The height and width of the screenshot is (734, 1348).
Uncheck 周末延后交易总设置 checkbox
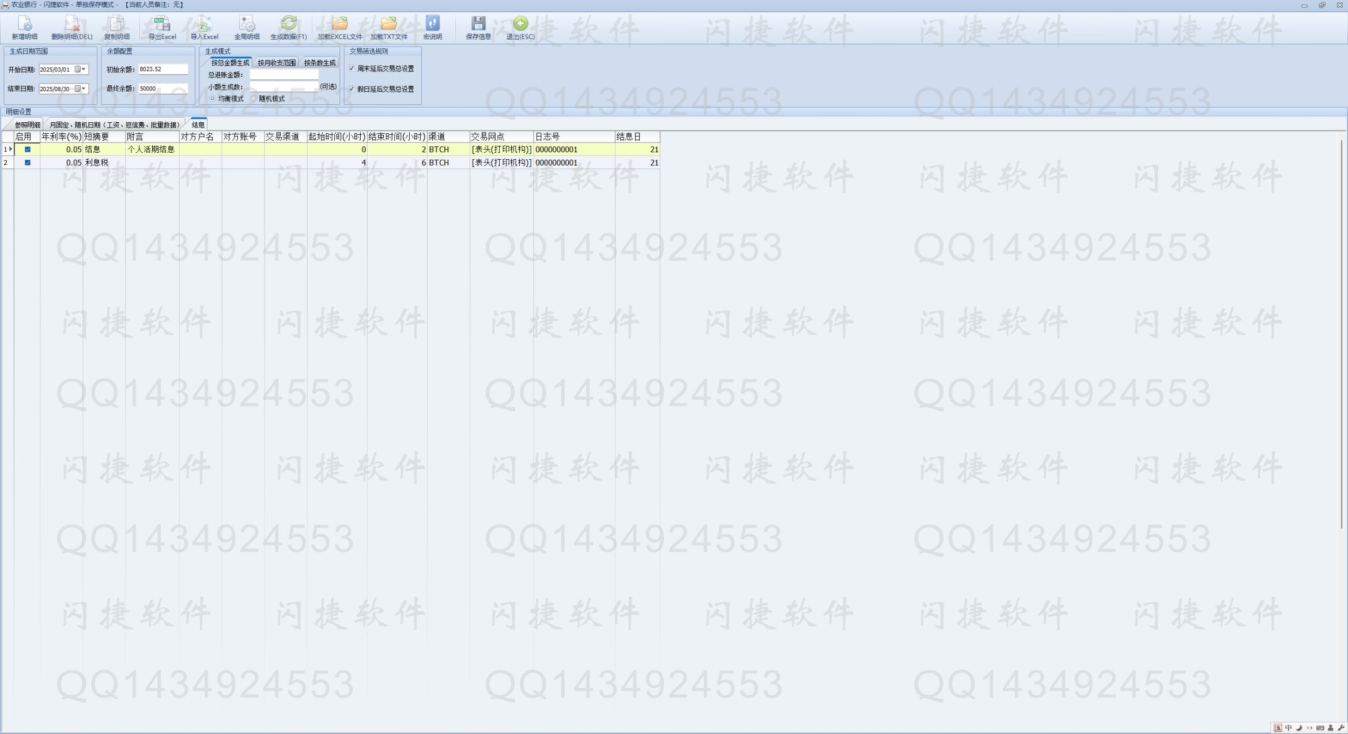tap(352, 69)
